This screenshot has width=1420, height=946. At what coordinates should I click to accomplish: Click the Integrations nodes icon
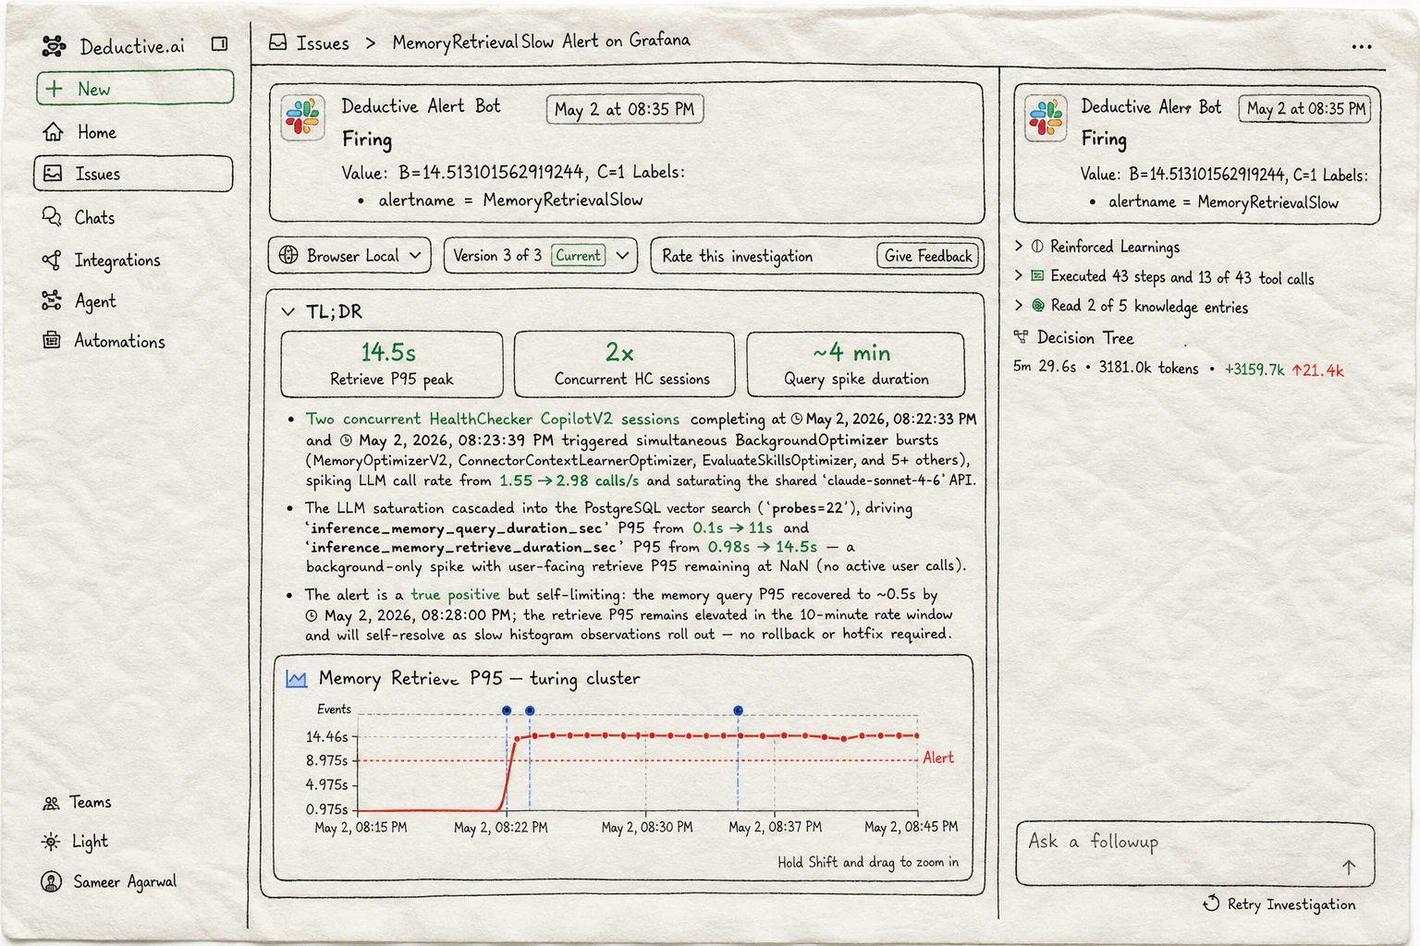coord(52,260)
